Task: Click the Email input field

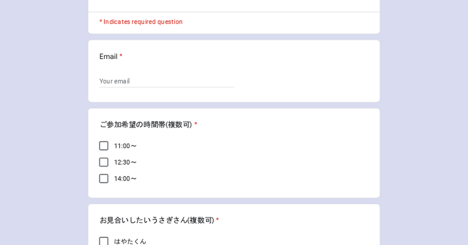Action: 166,81
